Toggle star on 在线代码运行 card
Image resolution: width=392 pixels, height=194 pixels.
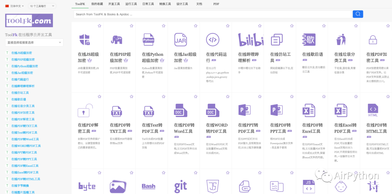coord(228,26)
